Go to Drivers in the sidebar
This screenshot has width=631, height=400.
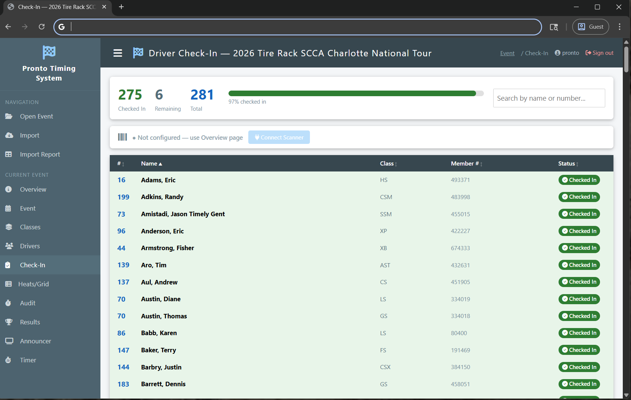pos(30,246)
